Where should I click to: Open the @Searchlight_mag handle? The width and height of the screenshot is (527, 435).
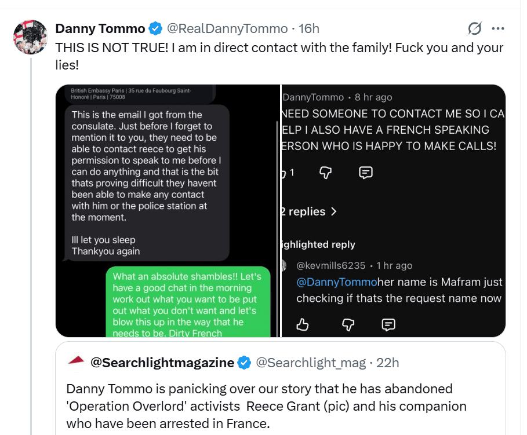tap(311, 363)
